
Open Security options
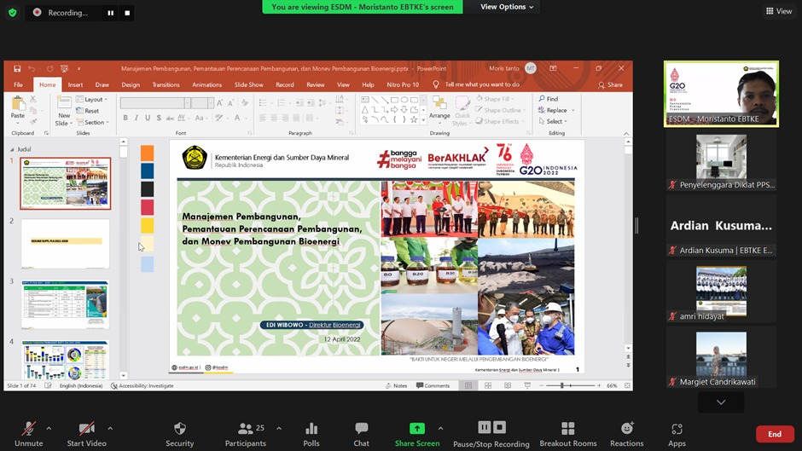click(179, 434)
